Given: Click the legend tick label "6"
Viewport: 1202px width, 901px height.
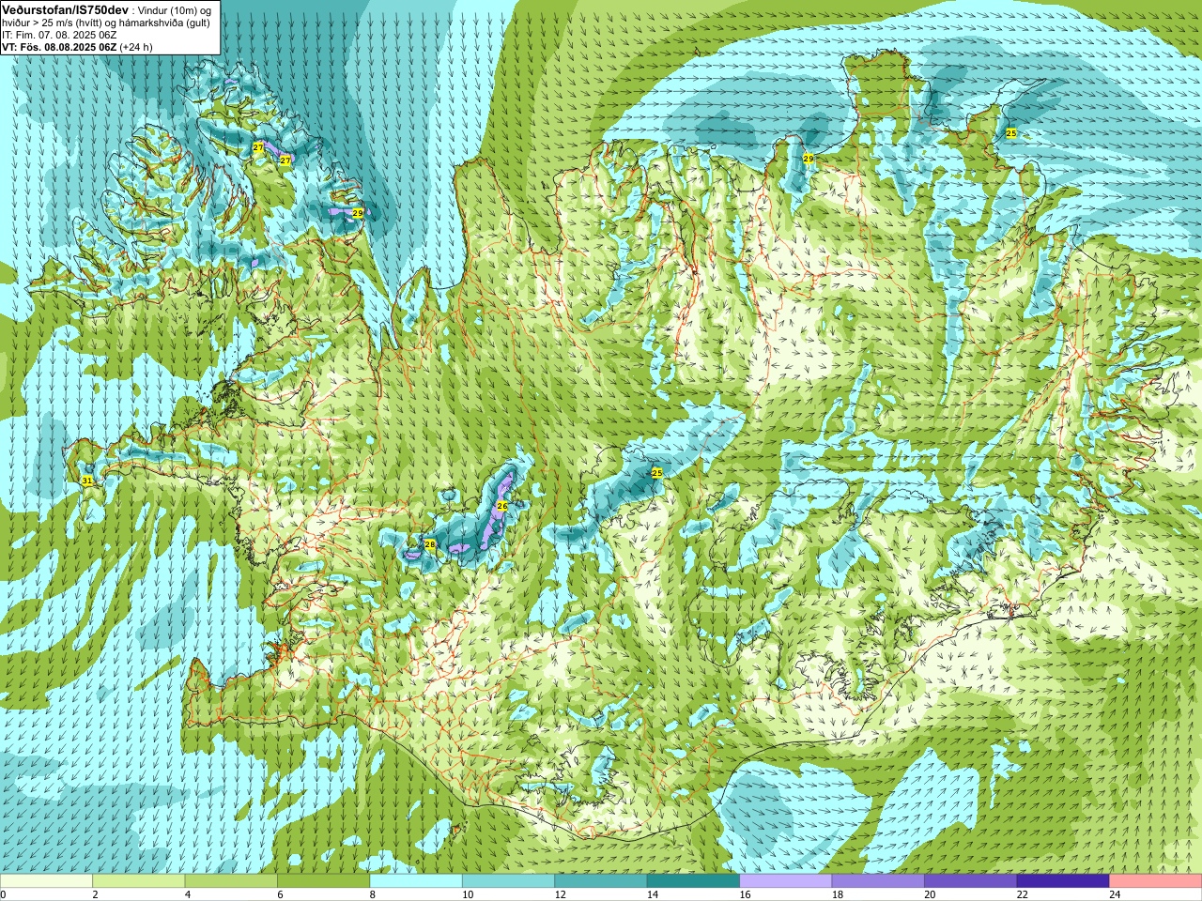Looking at the screenshot, I should (280, 894).
